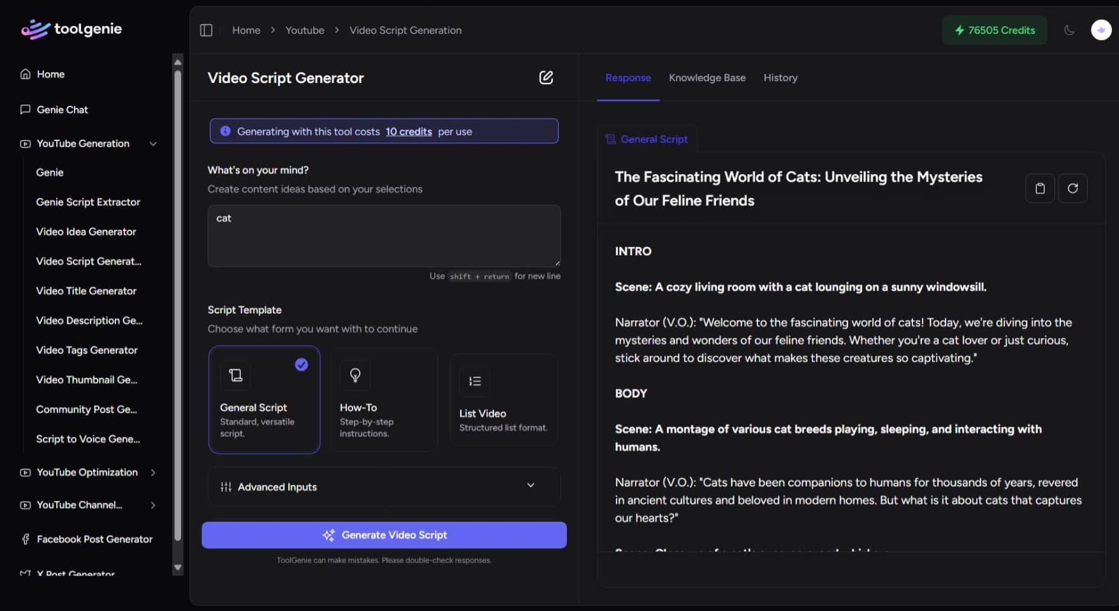This screenshot has width=1119, height=611.
Task: Click the Advanced Inputs sliders icon
Action: (x=226, y=487)
